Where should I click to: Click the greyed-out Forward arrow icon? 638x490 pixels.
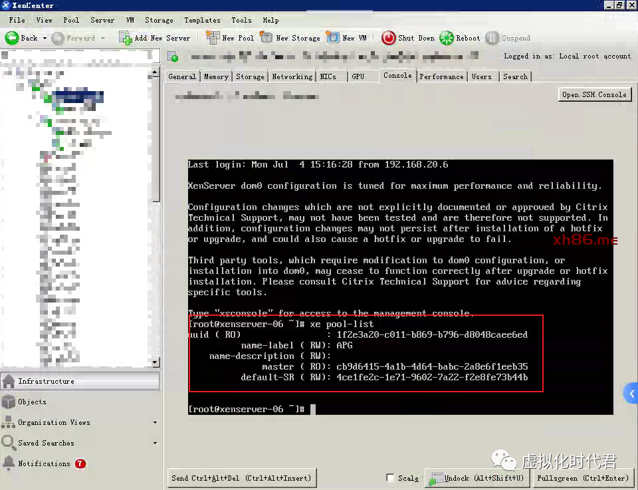57,39
